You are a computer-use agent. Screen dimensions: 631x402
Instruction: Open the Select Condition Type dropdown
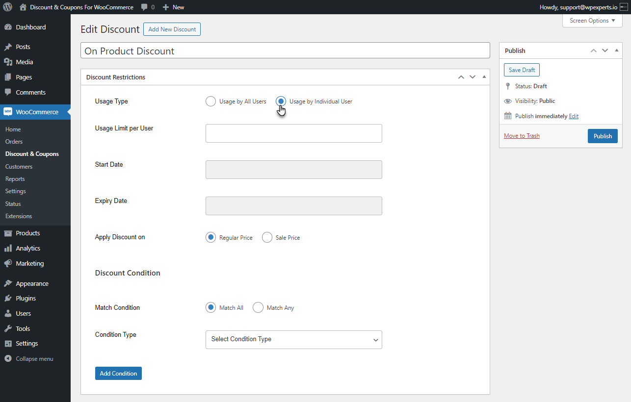pos(293,340)
